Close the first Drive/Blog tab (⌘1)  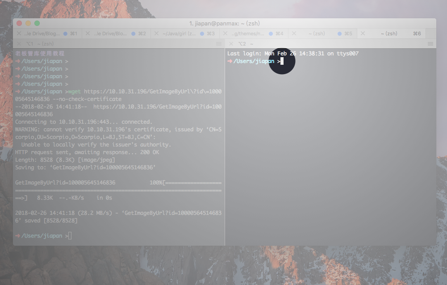click(19, 34)
